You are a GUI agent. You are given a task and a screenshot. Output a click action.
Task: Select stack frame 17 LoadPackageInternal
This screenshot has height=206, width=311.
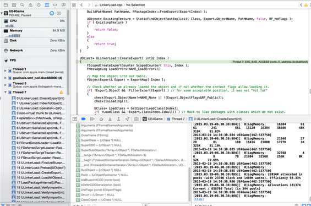tap(38, 182)
